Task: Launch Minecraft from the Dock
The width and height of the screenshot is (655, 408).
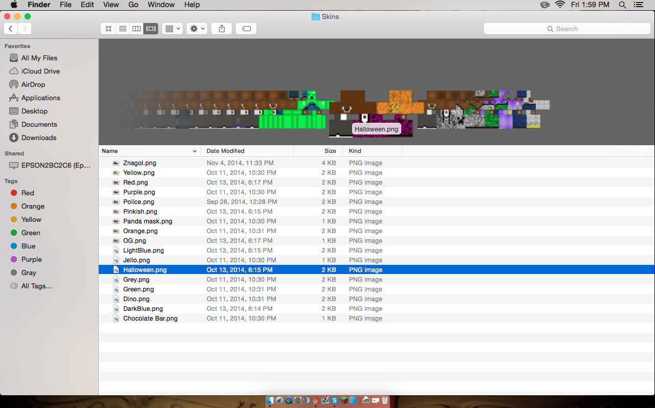Action: tap(344, 400)
